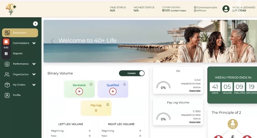Expand the Organization chevron

point(34,74)
